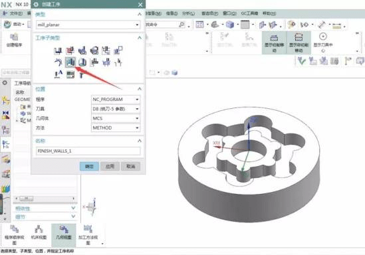Open the mill_planar type dropdown
The width and height of the screenshot is (365, 255).
tap(88, 25)
